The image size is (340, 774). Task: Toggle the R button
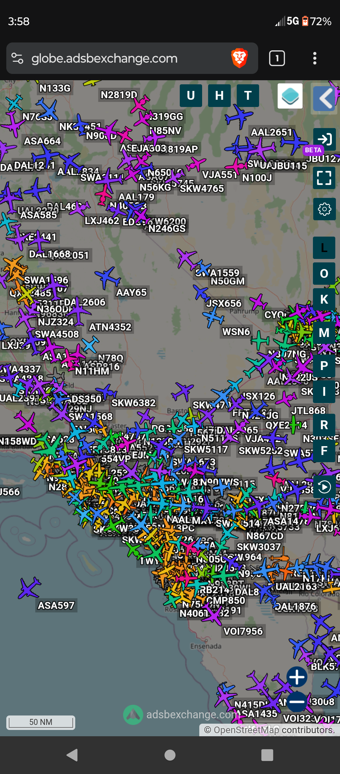(324, 425)
